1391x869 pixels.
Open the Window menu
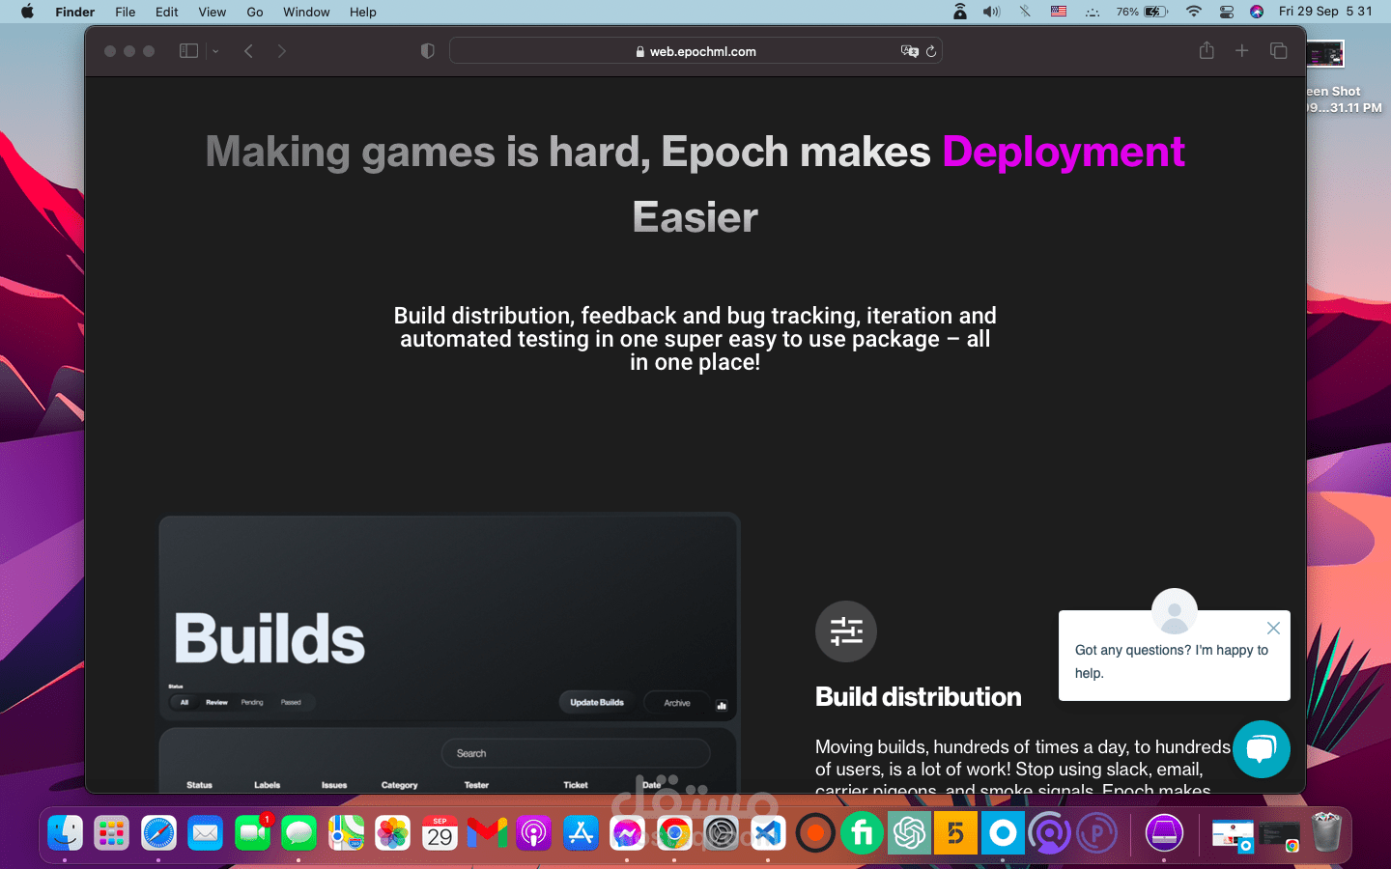pyautogui.click(x=306, y=12)
